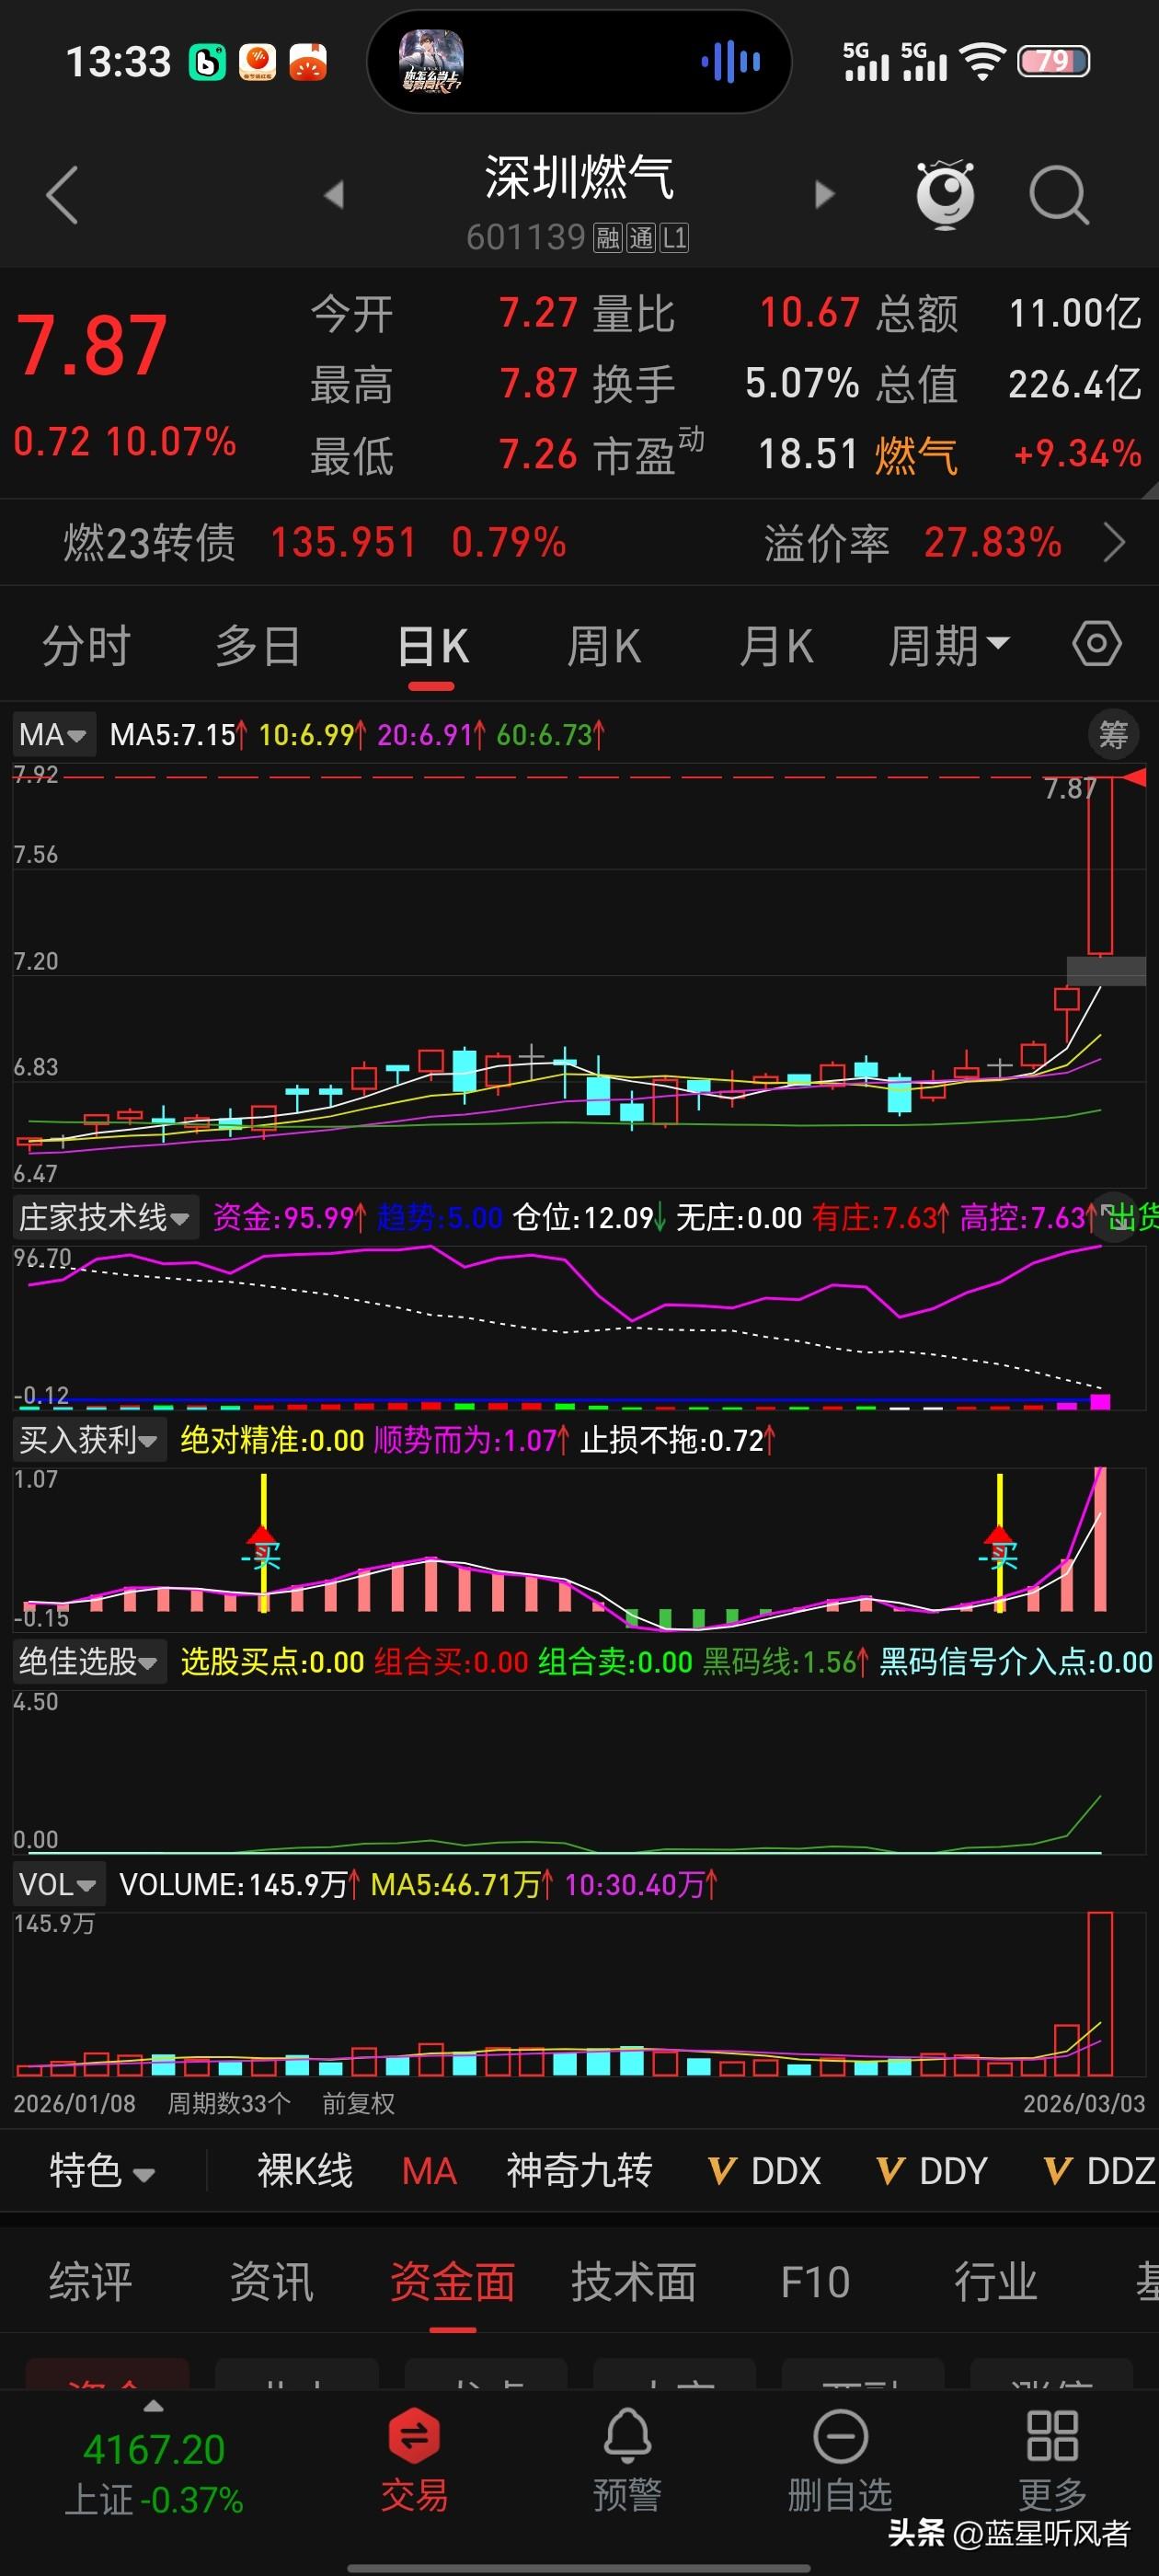The width and height of the screenshot is (1159, 2576).
Task: Go to next stock triangle arrow
Action: coord(824,194)
